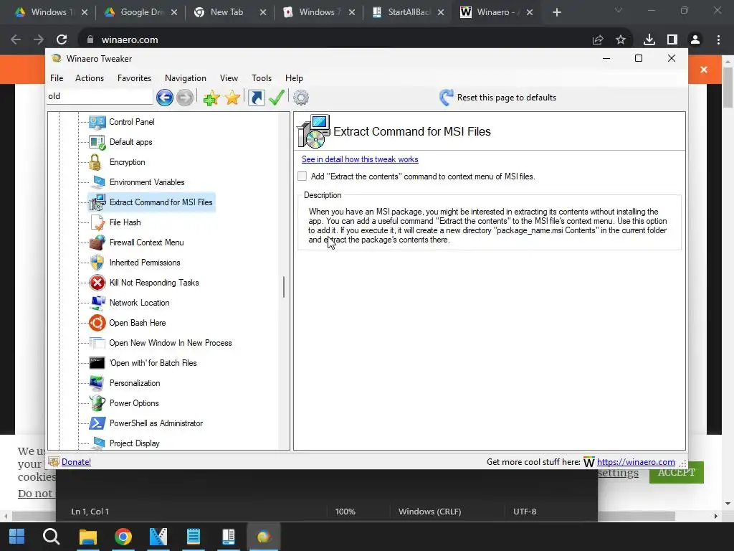The width and height of the screenshot is (734, 551).
Task: Click the Personalization icon
Action: [97, 383]
